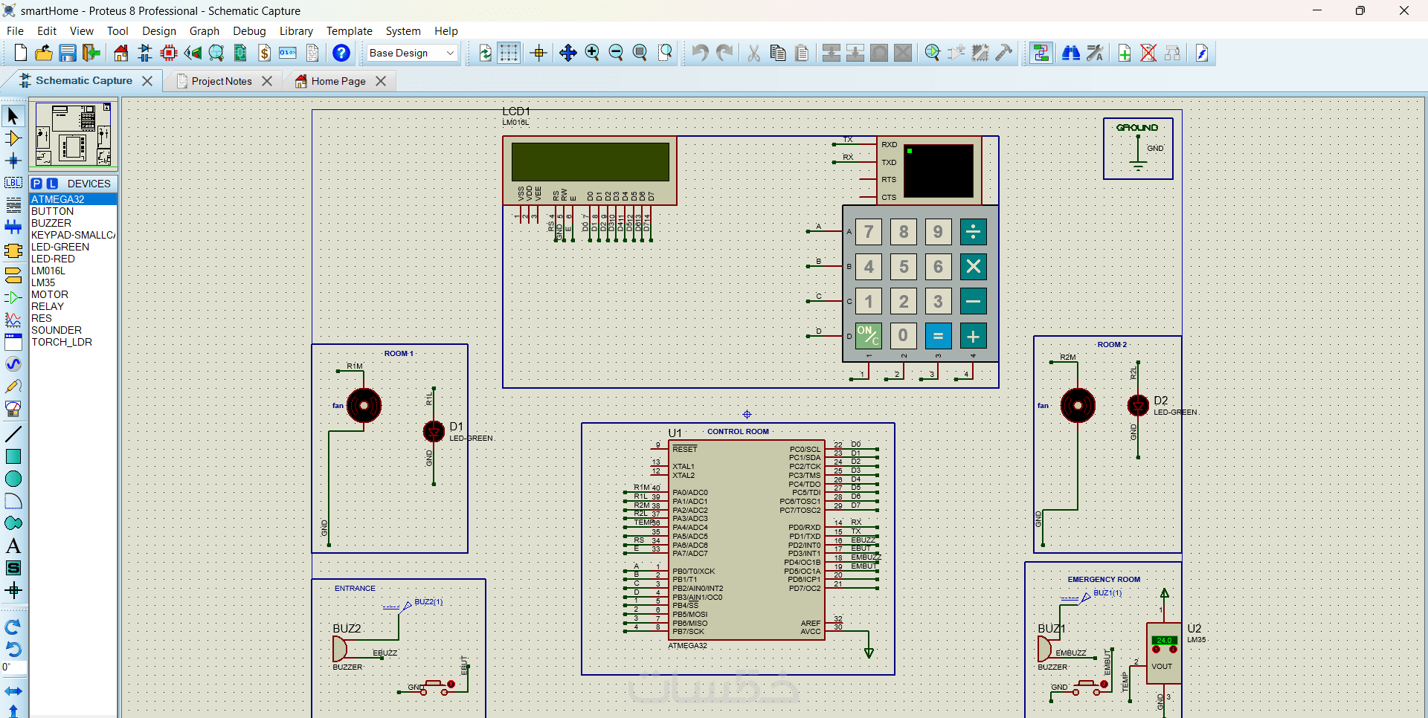Viewport: 1428px width, 718px height.
Task: Toggle the grid display button
Action: click(509, 53)
